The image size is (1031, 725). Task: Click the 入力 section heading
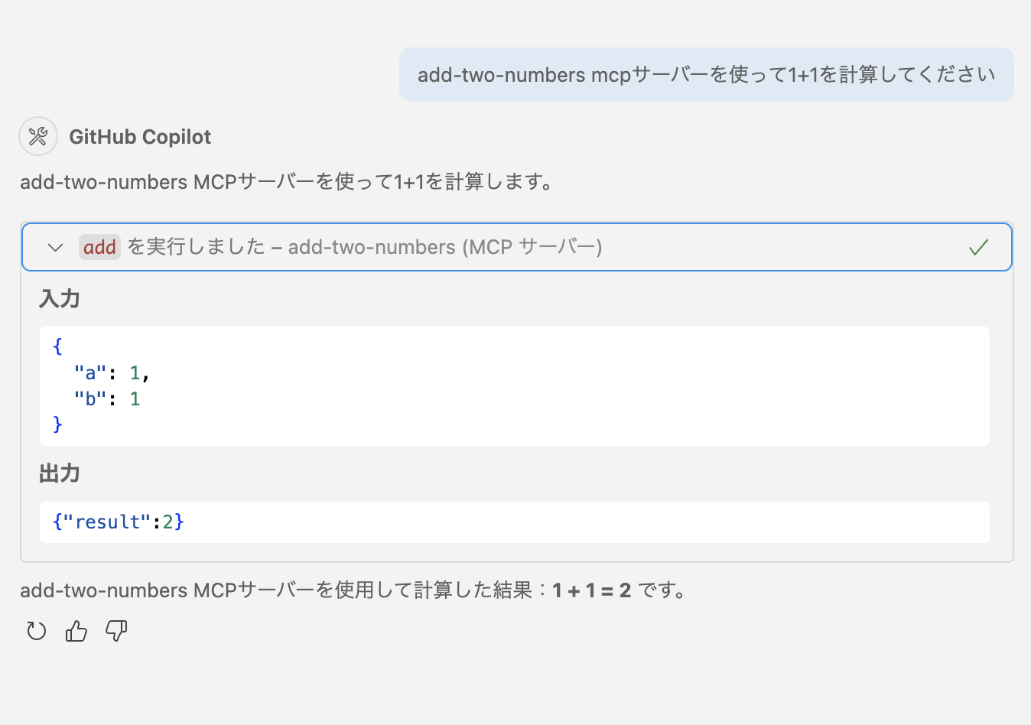[59, 299]
